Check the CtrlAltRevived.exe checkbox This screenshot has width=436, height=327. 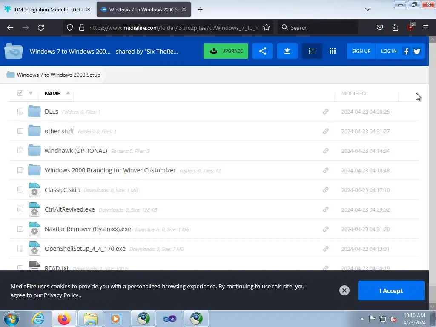(20, 209)
